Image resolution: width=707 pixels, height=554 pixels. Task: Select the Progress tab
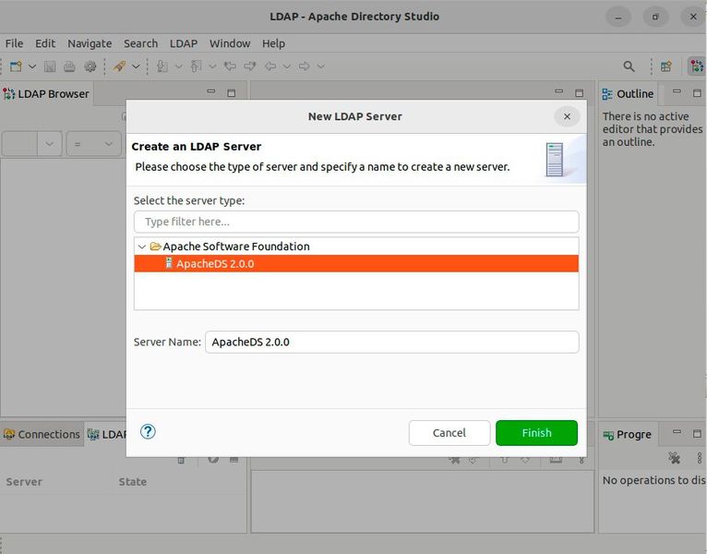628,434
